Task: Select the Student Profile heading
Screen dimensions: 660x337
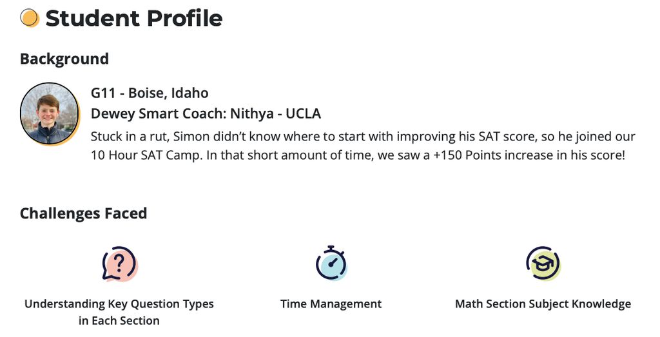Action: (133, 18)
